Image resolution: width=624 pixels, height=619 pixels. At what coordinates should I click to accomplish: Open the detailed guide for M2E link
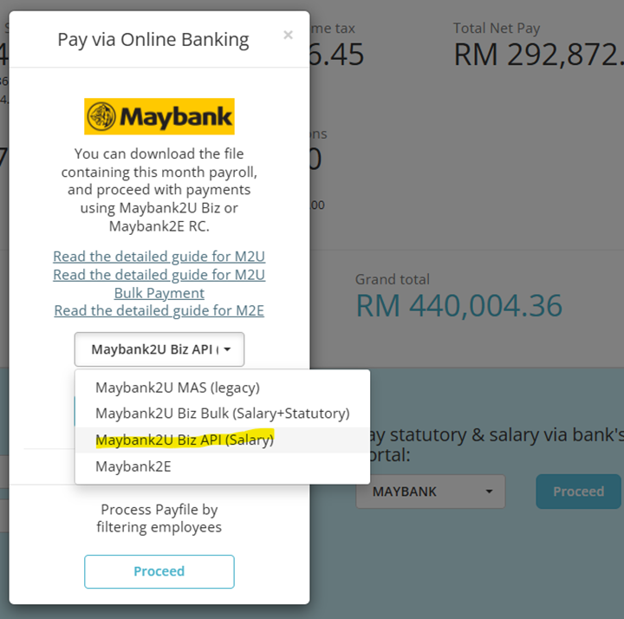[159, 310]
